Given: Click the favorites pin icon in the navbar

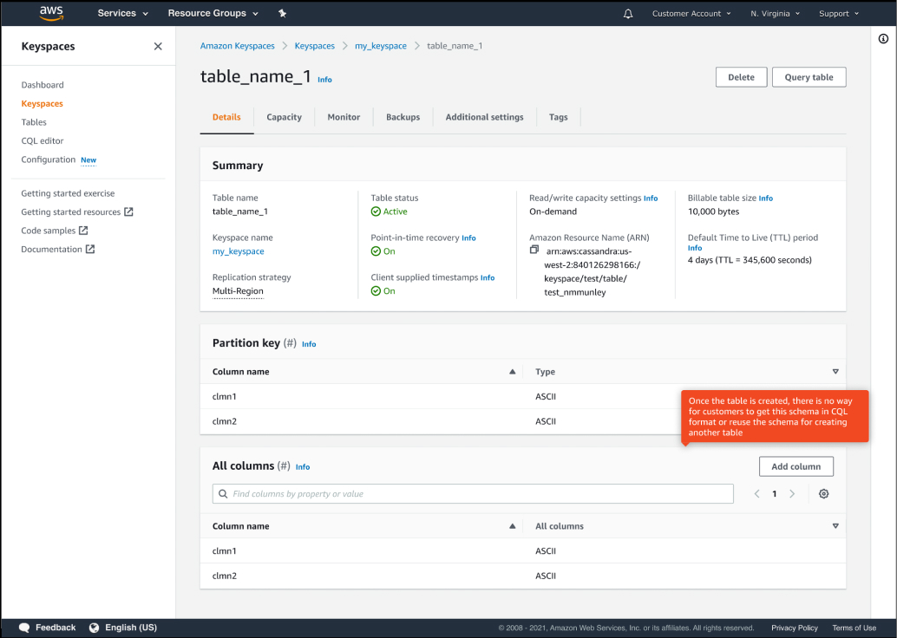Looking at the screenshot, I should [281, 13].
